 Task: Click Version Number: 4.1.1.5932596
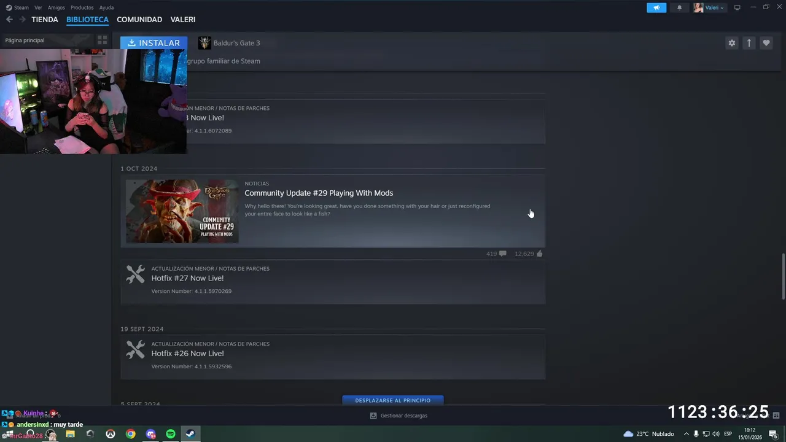[192, 366]
